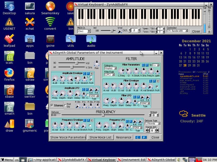Click the Resonance button
Viewport: 217px width, 162px height.
point(123,137)
